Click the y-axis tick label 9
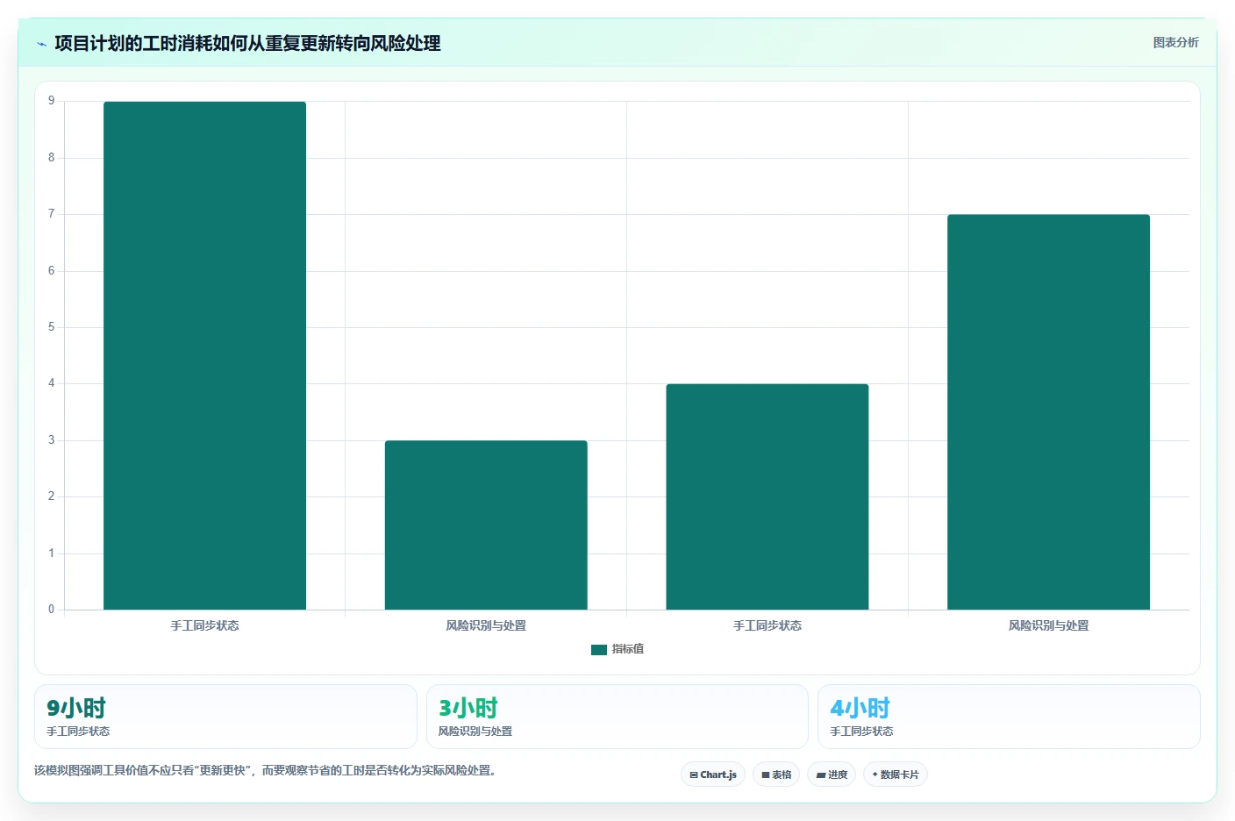The width and height of the screenshot is (1235, 821). pos(51,101)
